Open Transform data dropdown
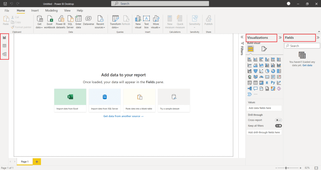This screenshot has height=170, width=321. [x=115, y=22]
